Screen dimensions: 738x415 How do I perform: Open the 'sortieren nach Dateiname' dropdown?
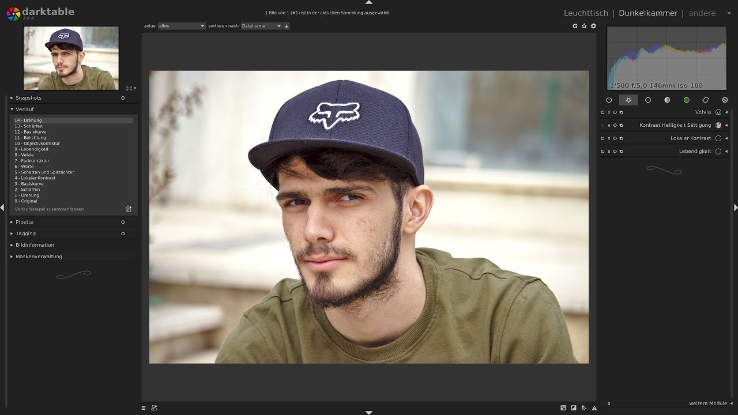coord(262,26)
